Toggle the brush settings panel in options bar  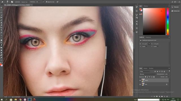coord(12,2)
